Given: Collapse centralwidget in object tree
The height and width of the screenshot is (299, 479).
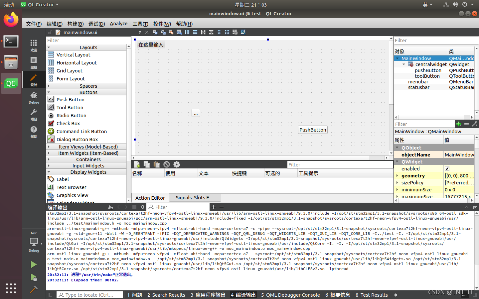Looking at the screenshot, I should click(404, 64).
